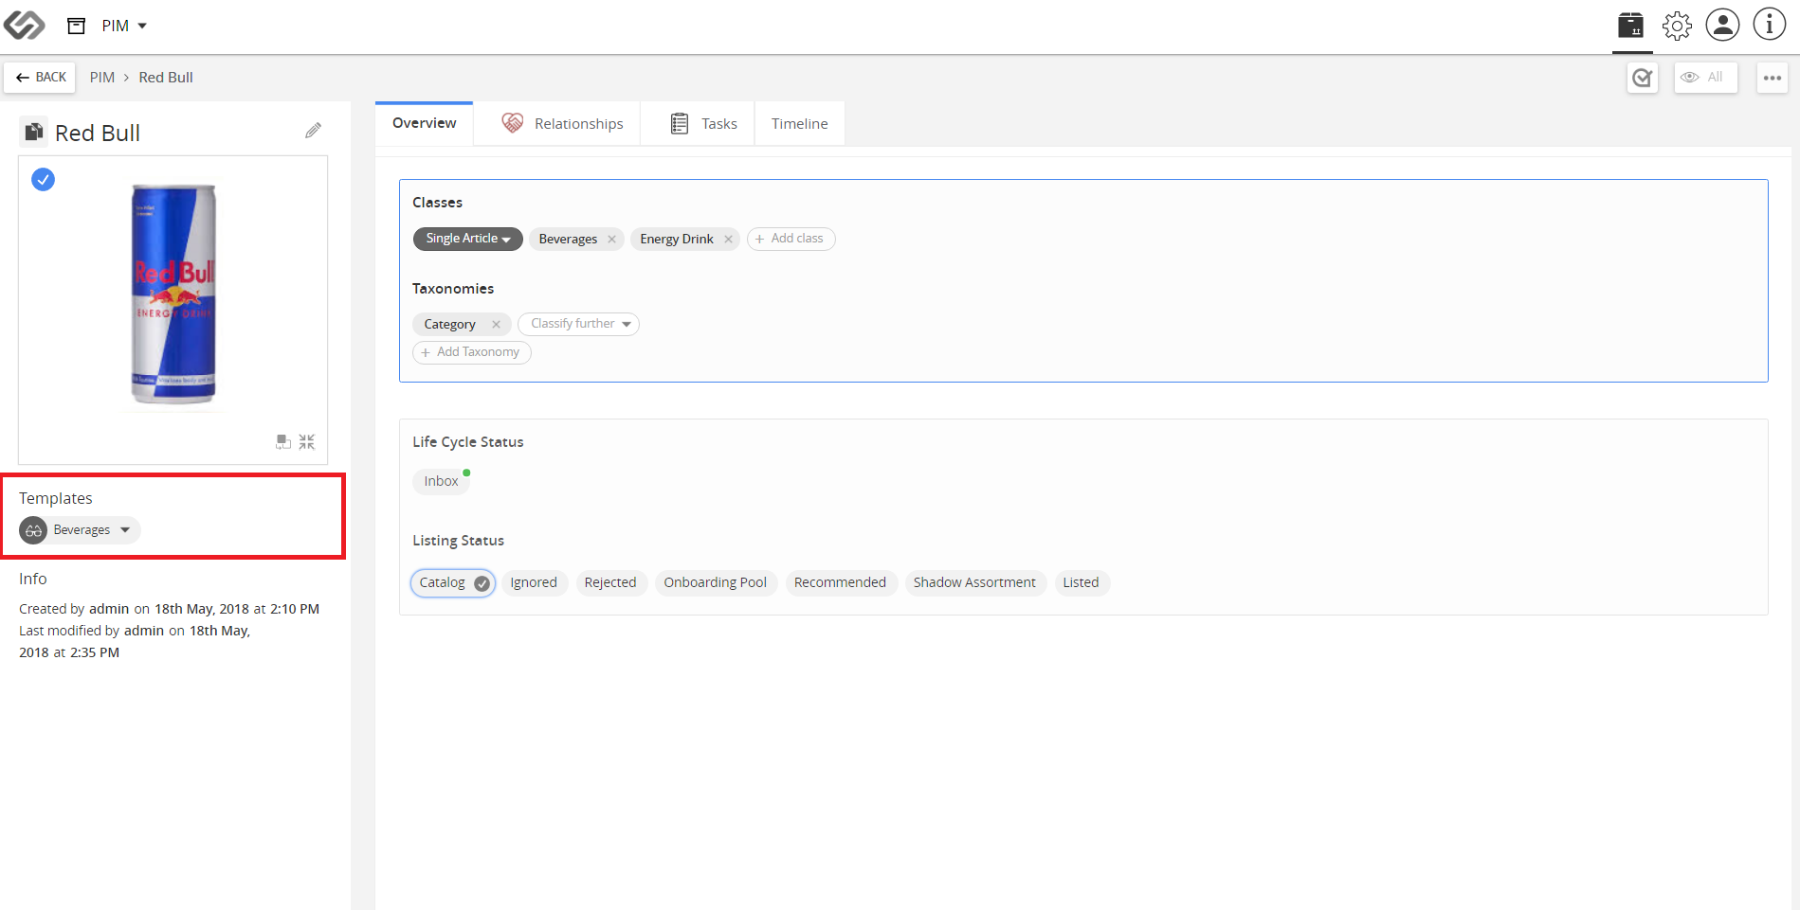Click the Classes section heading
The image size is (1800, 910).
438,203
